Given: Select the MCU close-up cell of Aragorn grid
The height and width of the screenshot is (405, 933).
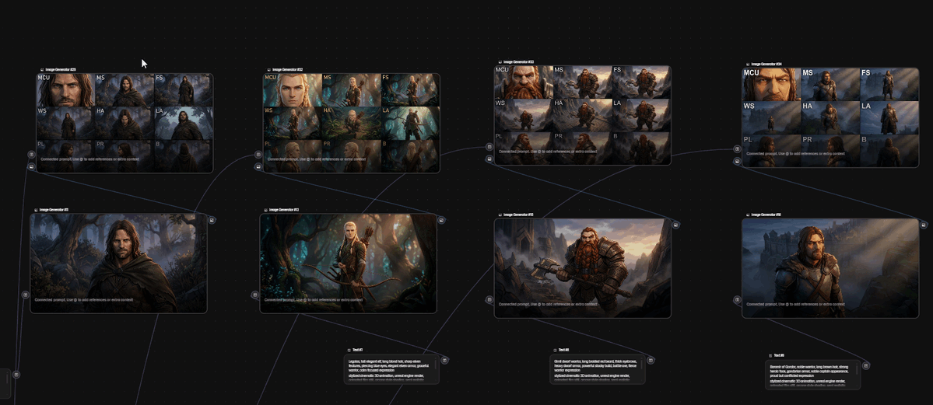Looking at the screenshot, I should click(65, 90).
